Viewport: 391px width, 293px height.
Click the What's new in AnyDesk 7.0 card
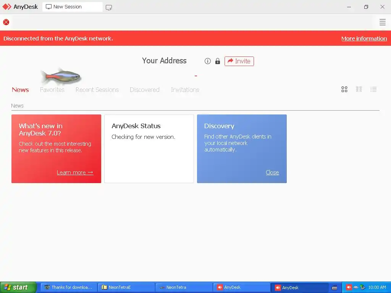coord(56,149)
